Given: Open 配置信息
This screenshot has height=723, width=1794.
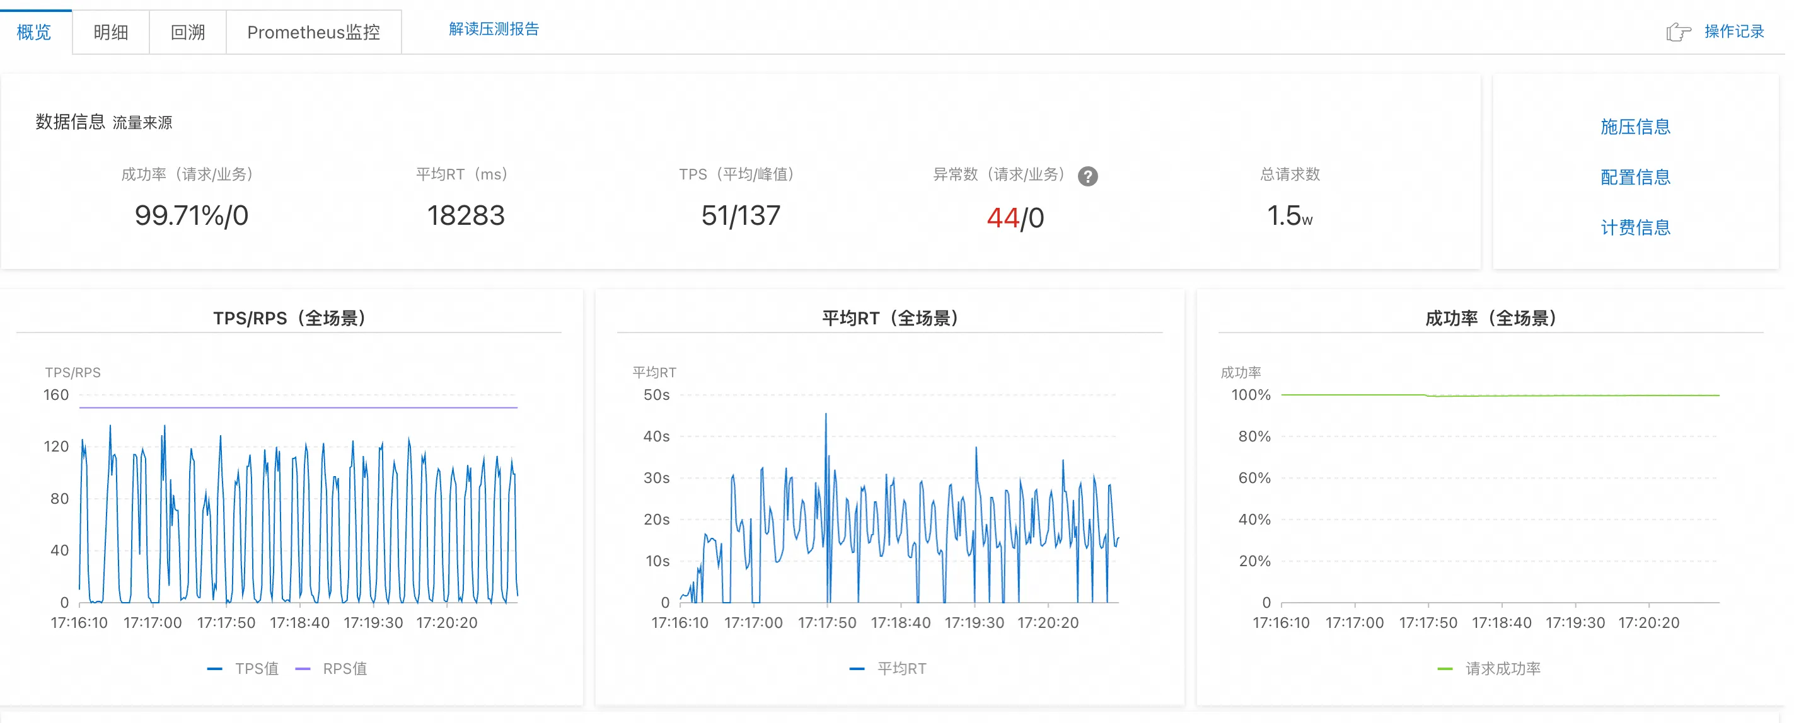Looking at the screenshot, I should click(1635, 178).
